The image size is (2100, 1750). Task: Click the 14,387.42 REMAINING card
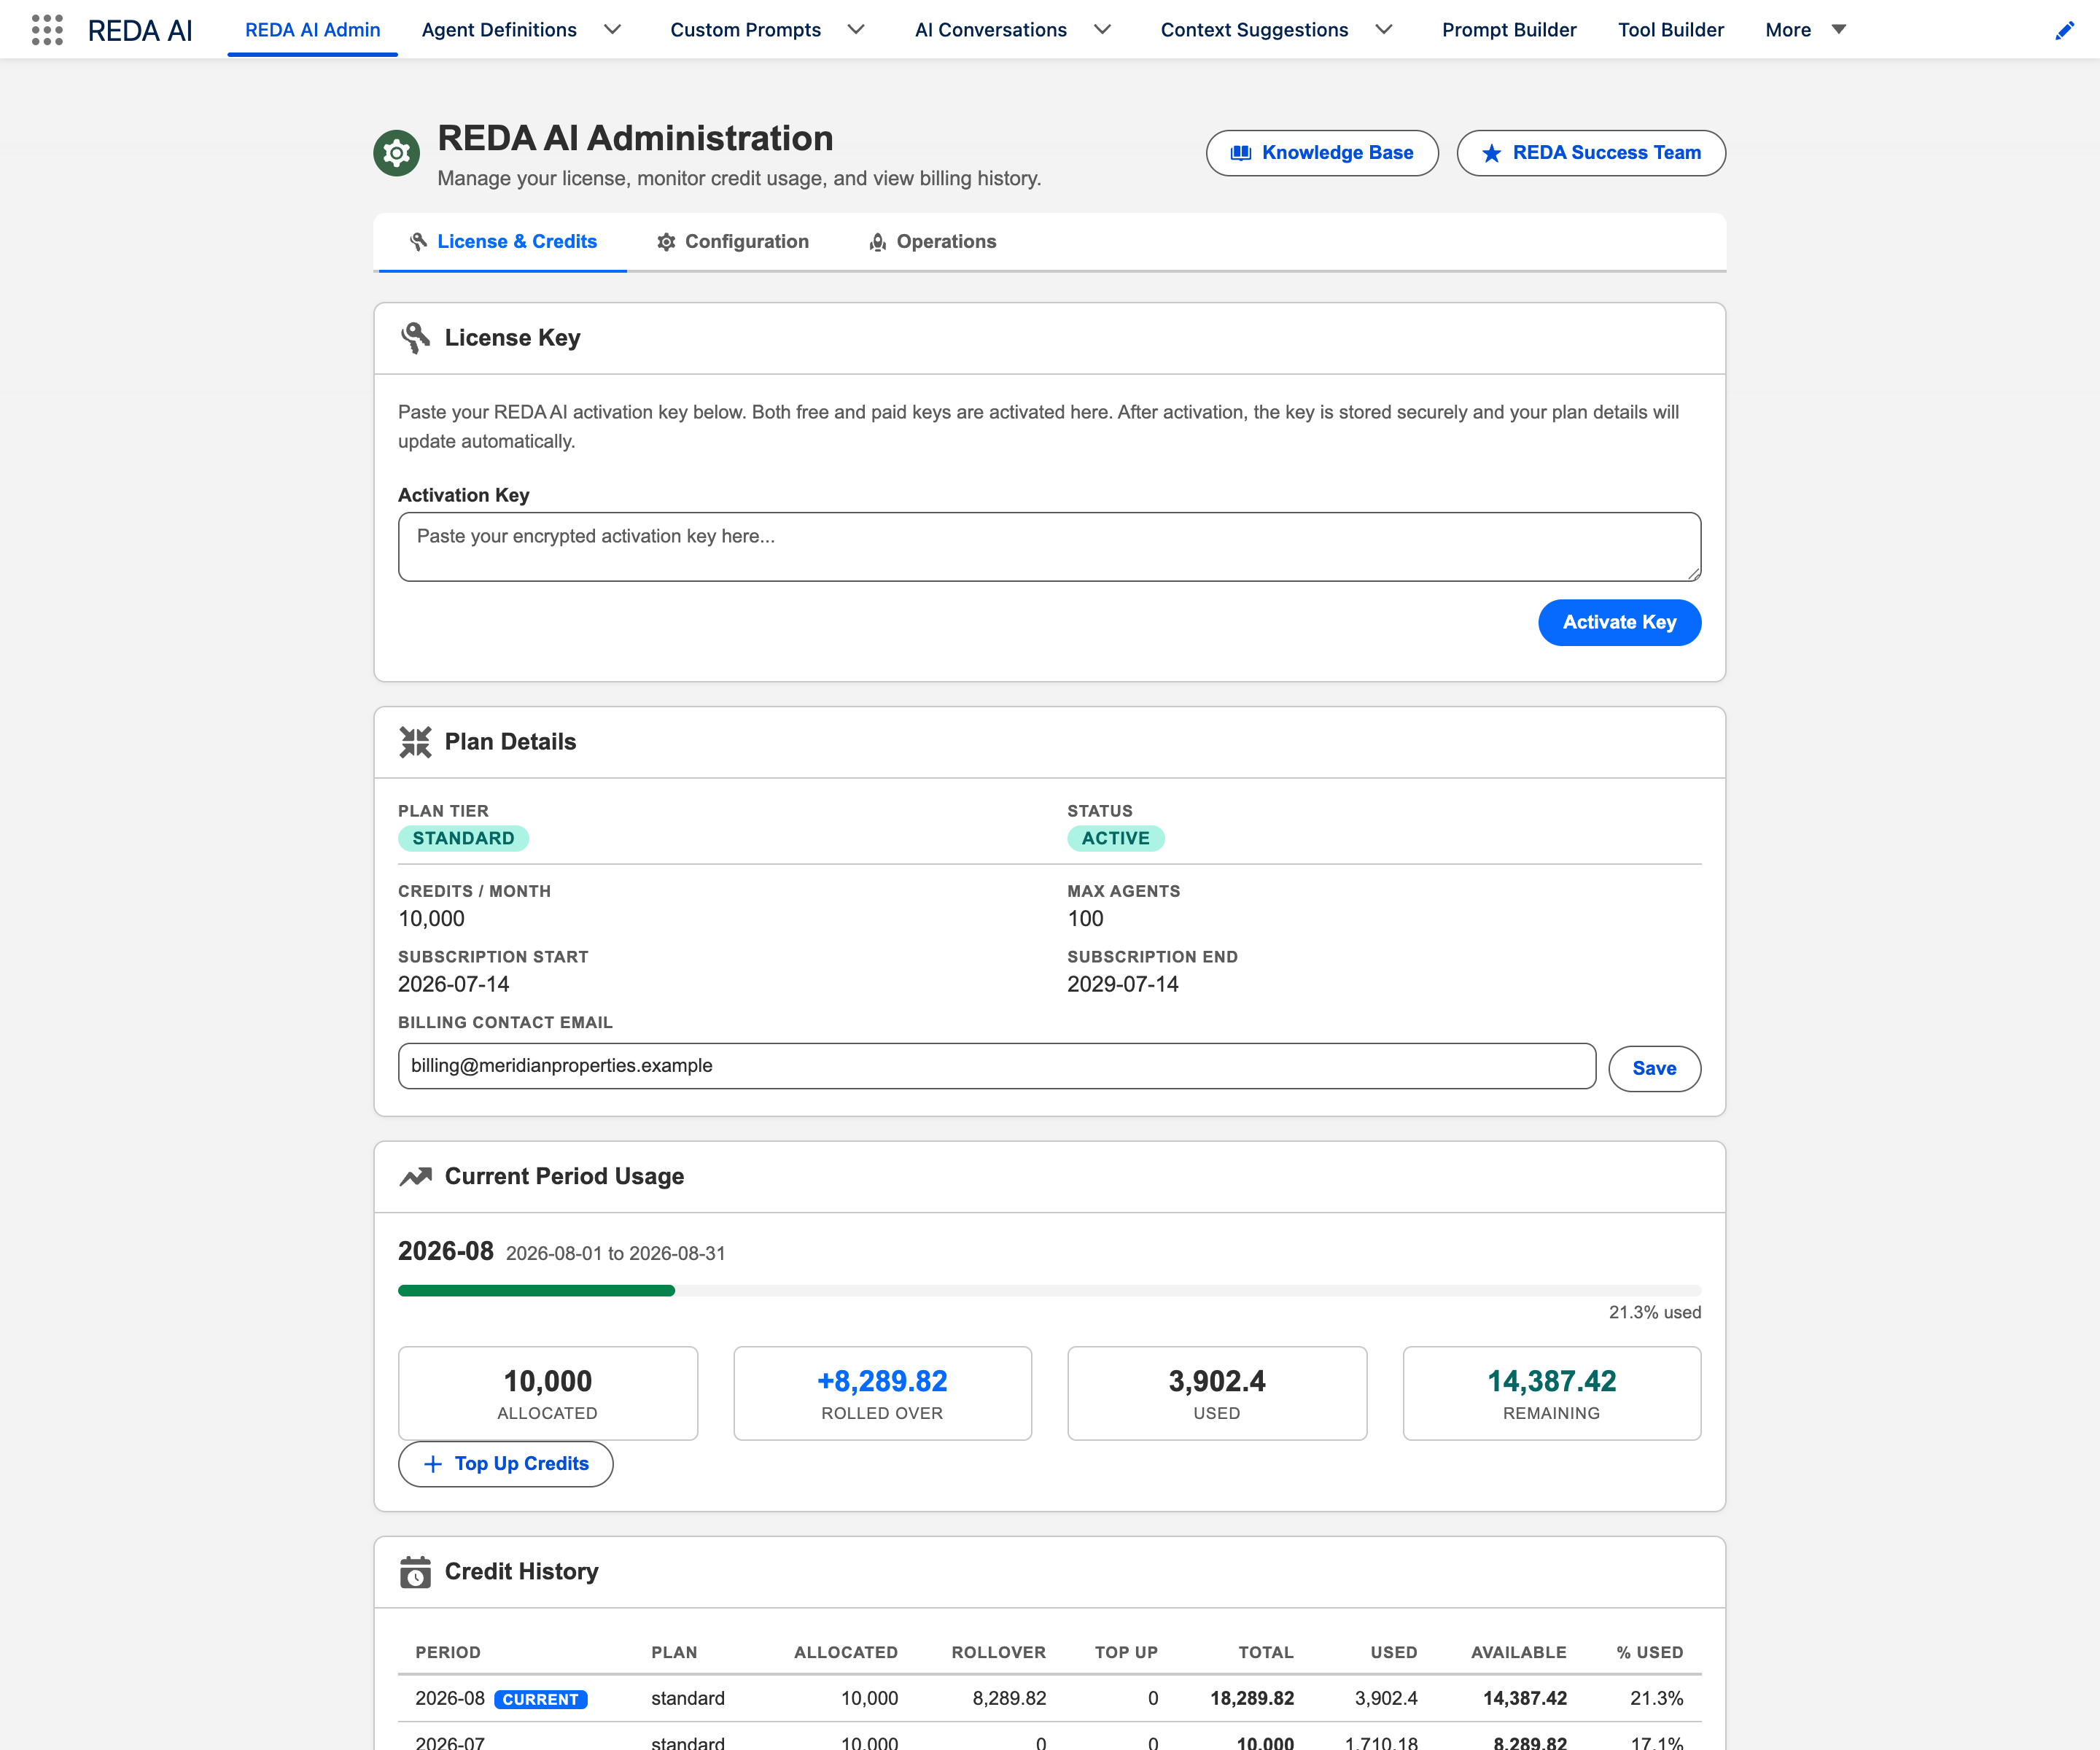click(1551, 1393)
